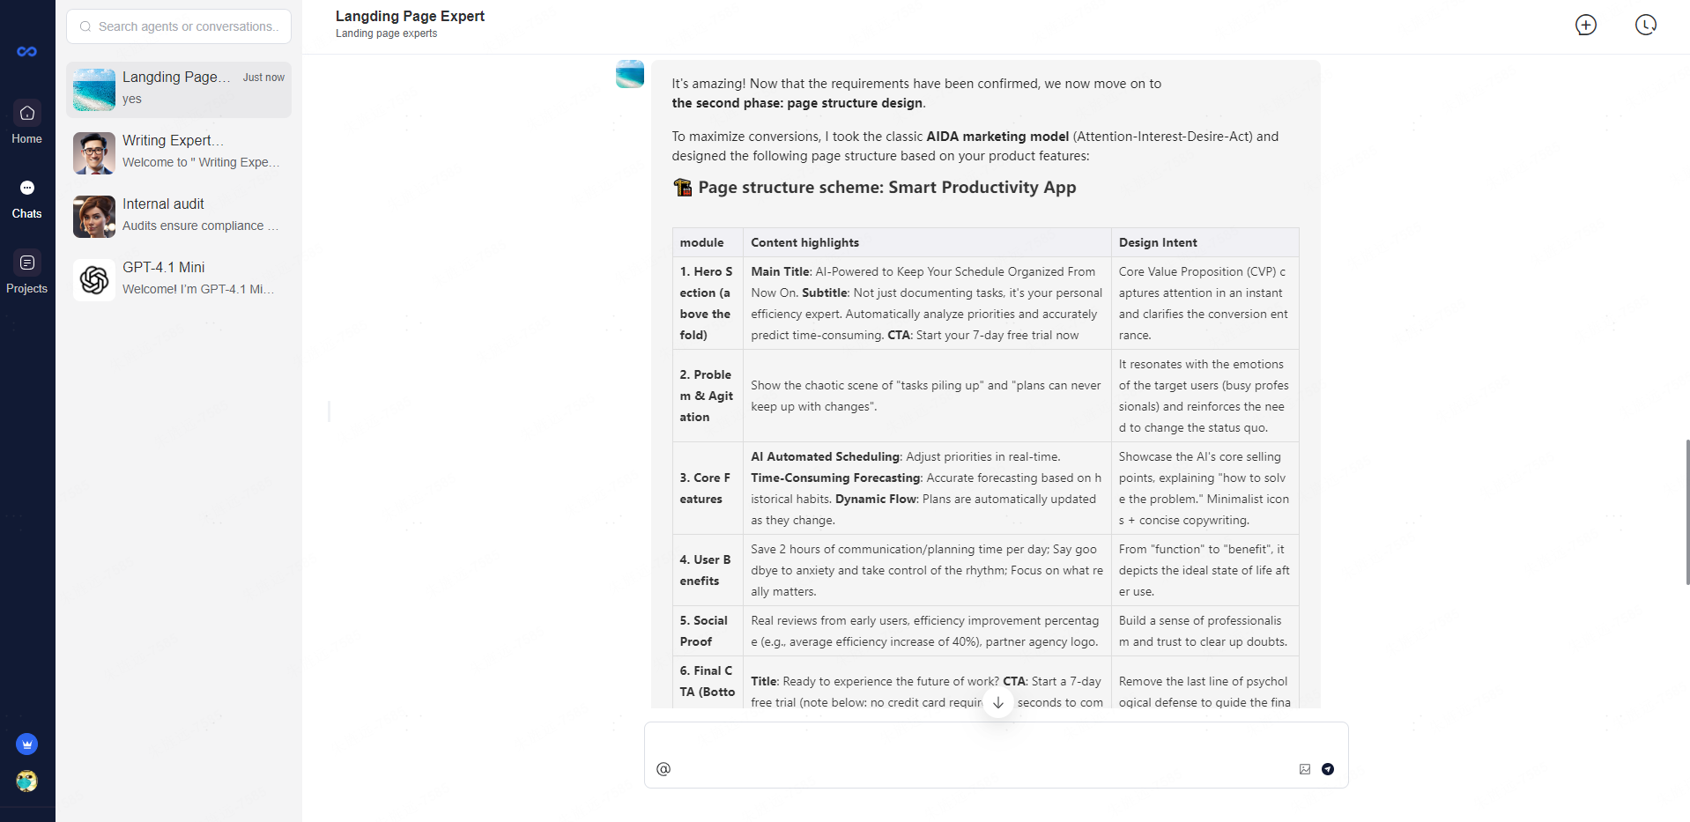This screenshot has height=822, width=1690.
Task: Click the blue crown upgrade icon
Action: (27, 744)
